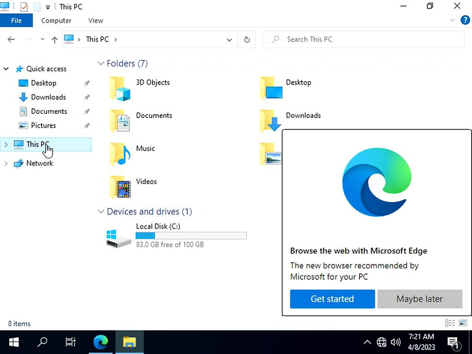Switch to details view in status bar
472x354 pixels.
[450, 323]
